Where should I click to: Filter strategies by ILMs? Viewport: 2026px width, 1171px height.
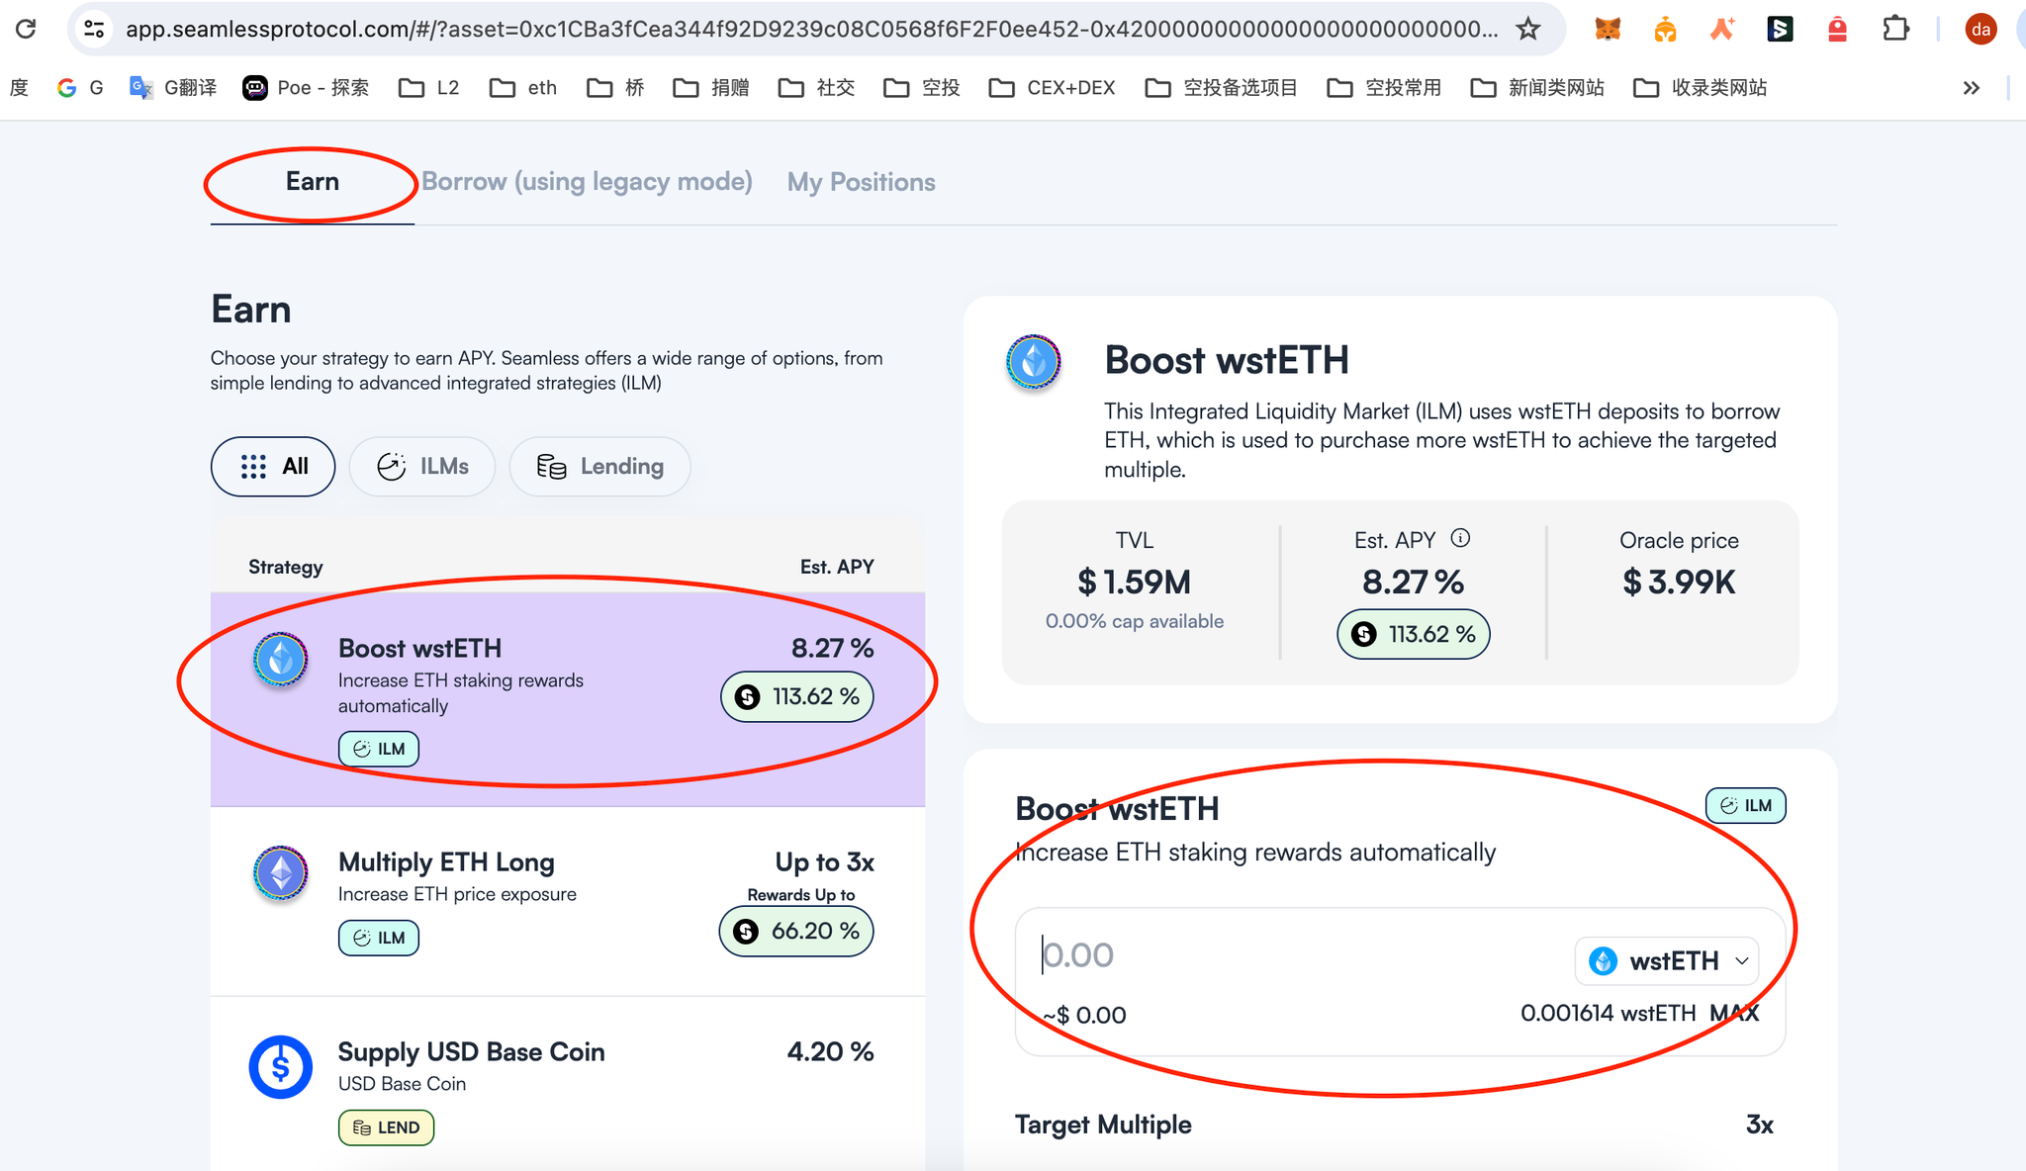(x=422, y=466)
